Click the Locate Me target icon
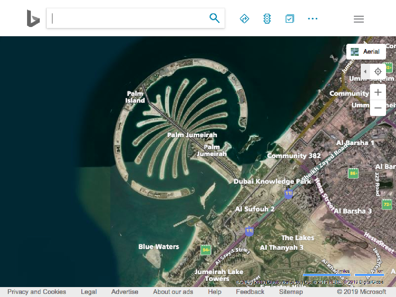 [378, 72]
